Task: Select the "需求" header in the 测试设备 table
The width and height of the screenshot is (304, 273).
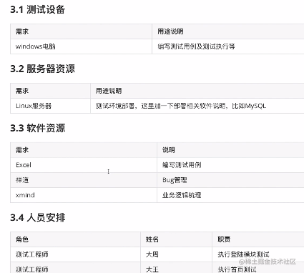Action: point(81,31)
